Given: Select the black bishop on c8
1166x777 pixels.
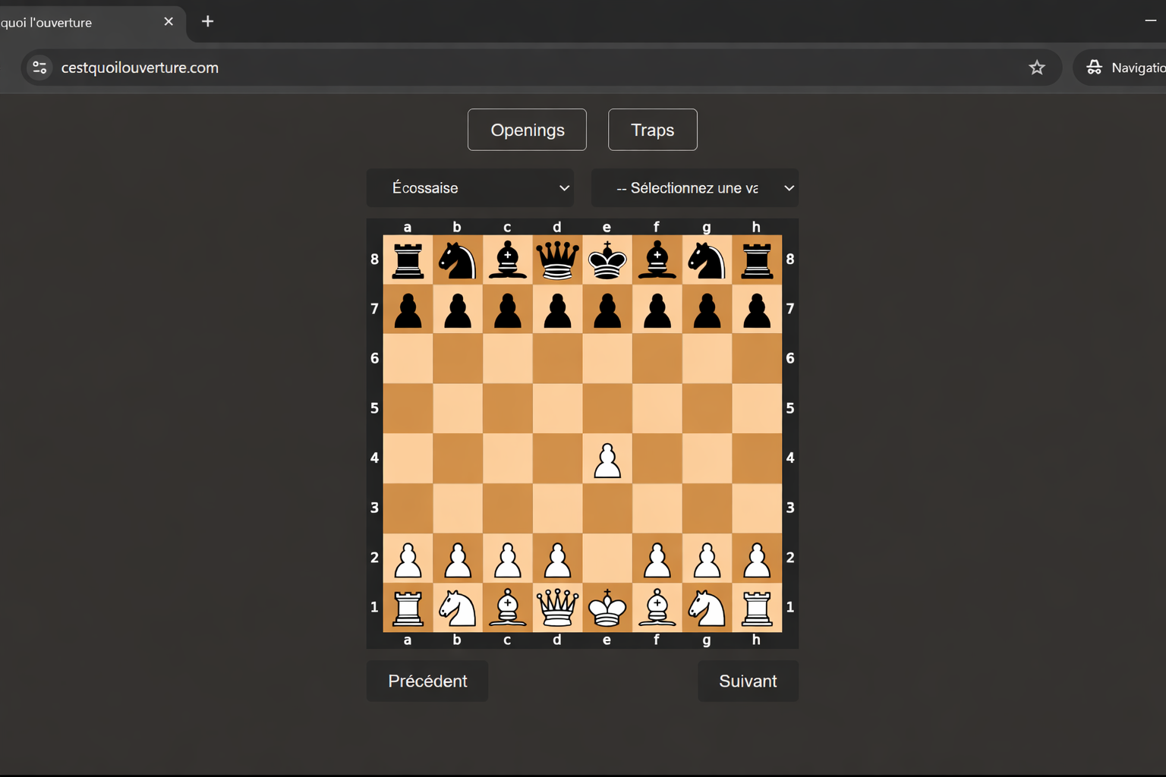Looking at the screenshot, I should (507, 259).
